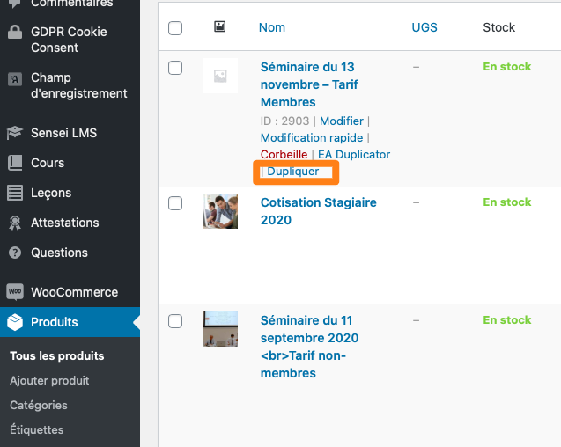
Task: Toggle the select-all checkbox in table header
Action: (x=175, y=28)
